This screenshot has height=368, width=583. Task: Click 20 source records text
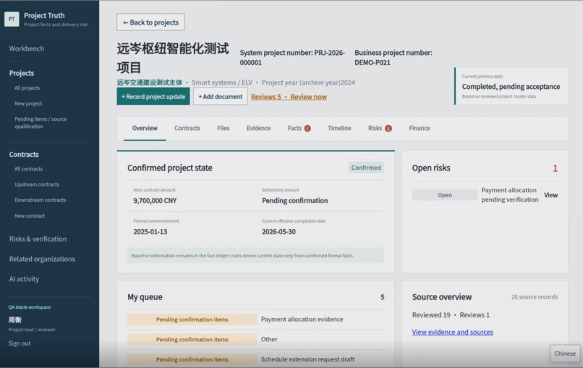coord(535,296)
